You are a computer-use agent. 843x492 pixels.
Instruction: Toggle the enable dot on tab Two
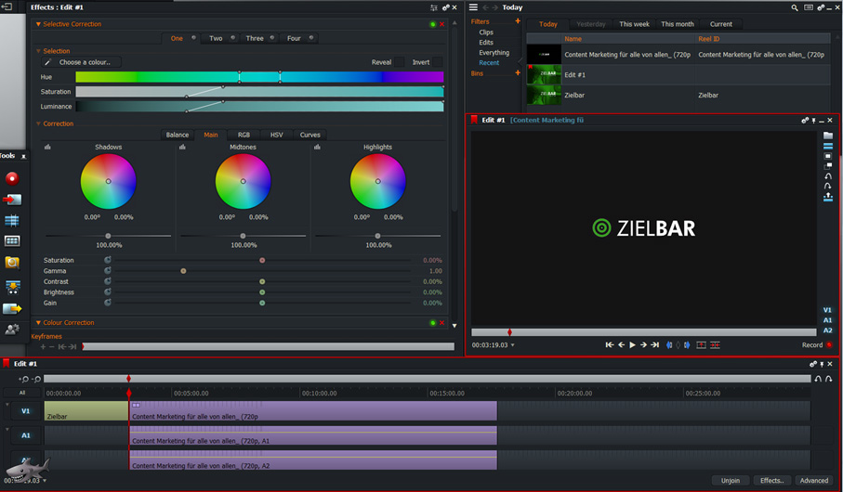232,38
